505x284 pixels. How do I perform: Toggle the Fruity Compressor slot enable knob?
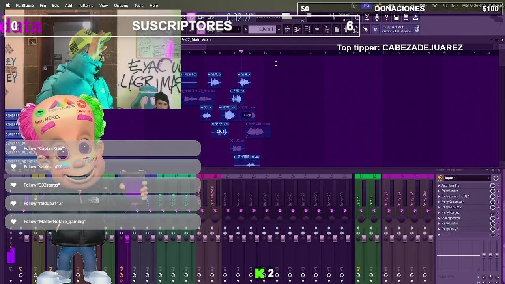(x=493, y=202)
